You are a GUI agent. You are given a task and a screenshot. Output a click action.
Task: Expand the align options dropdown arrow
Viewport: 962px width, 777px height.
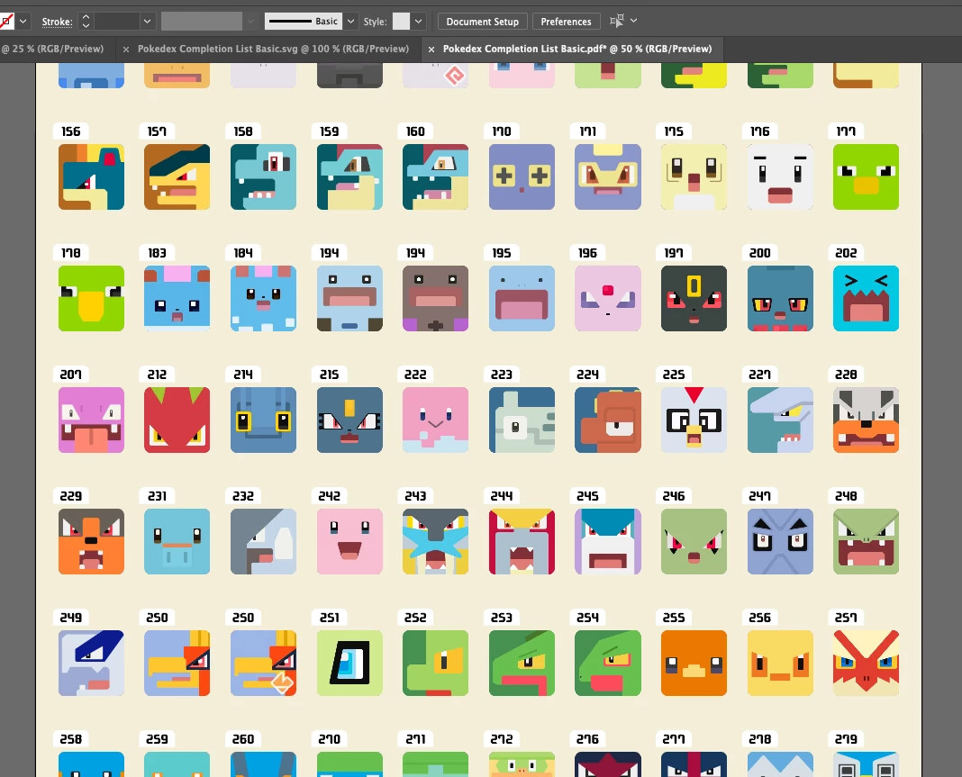(x=634, y=21)
